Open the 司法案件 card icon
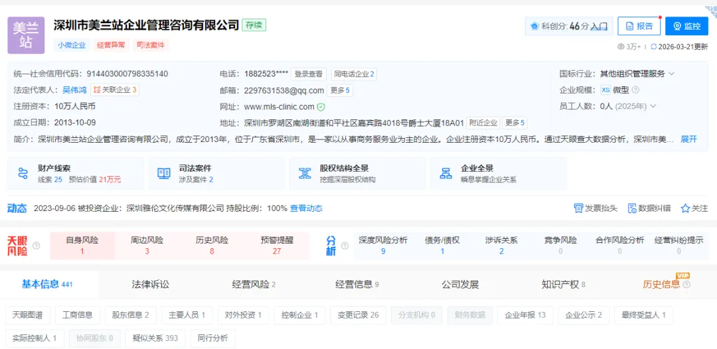This screenshot has height=349, width=717. (x=163, y=174)
